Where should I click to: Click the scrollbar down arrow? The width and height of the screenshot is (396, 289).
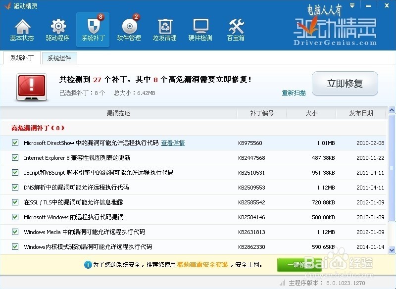click(392, 250)
